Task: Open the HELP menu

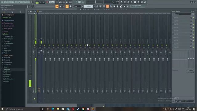Action: (29, 2)
